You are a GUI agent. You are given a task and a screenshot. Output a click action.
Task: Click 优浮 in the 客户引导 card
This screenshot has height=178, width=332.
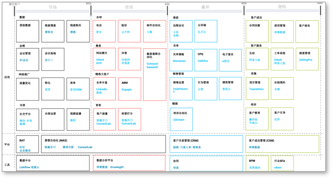tap(277, 120)
